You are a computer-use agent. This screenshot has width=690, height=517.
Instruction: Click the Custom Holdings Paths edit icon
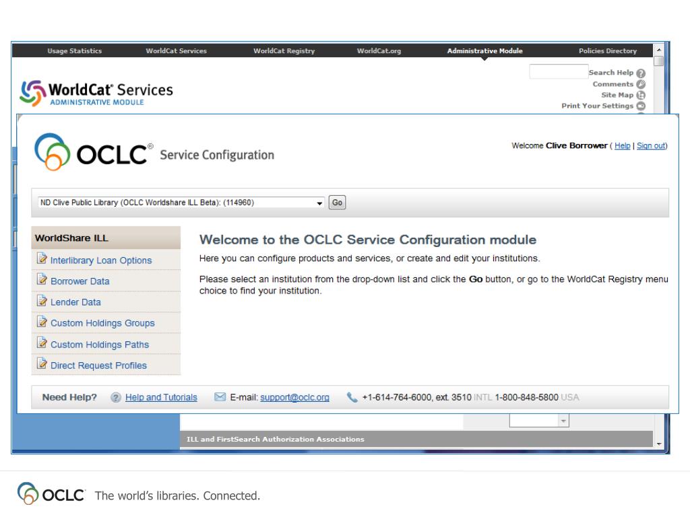click(42, 343)
